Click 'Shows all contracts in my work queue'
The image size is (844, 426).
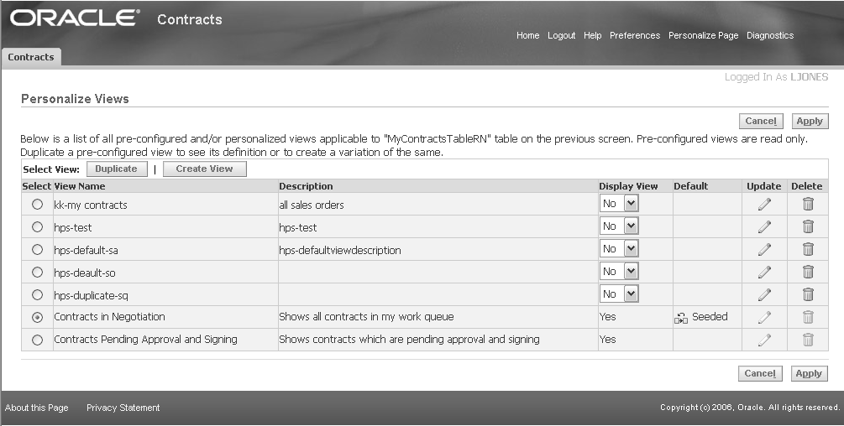[x=366, y=317]
